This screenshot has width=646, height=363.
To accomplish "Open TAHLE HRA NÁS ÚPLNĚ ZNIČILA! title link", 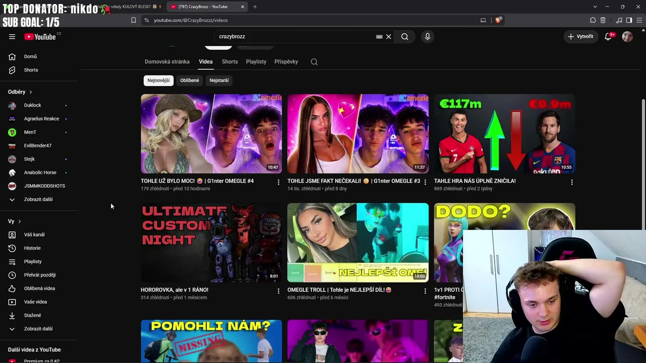I will (475, 181).
